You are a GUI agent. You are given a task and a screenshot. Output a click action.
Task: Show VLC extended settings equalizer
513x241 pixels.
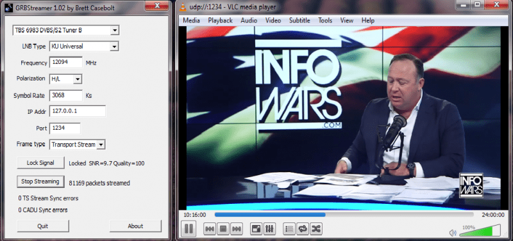tap(269, 229)
